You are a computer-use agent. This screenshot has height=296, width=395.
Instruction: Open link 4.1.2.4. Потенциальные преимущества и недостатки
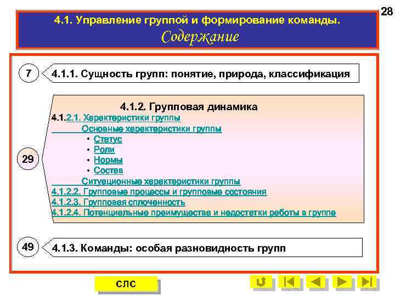coord(194,213)
